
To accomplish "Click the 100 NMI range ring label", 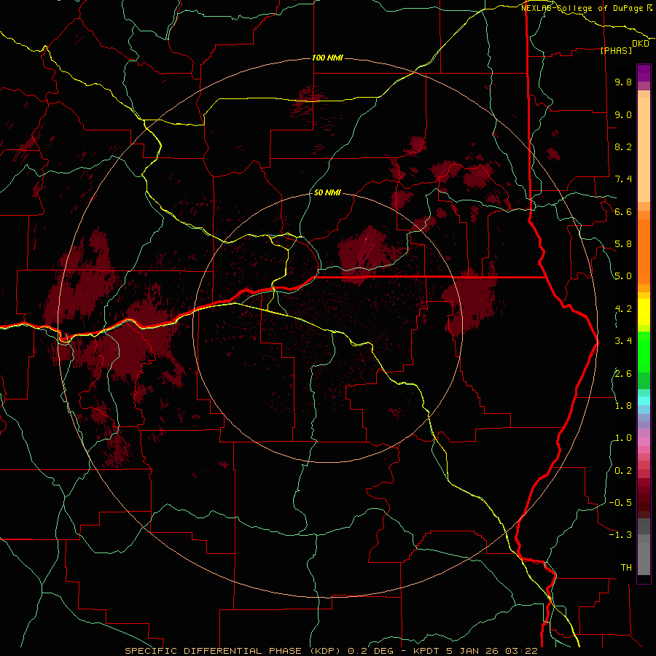I will (327, 58).
